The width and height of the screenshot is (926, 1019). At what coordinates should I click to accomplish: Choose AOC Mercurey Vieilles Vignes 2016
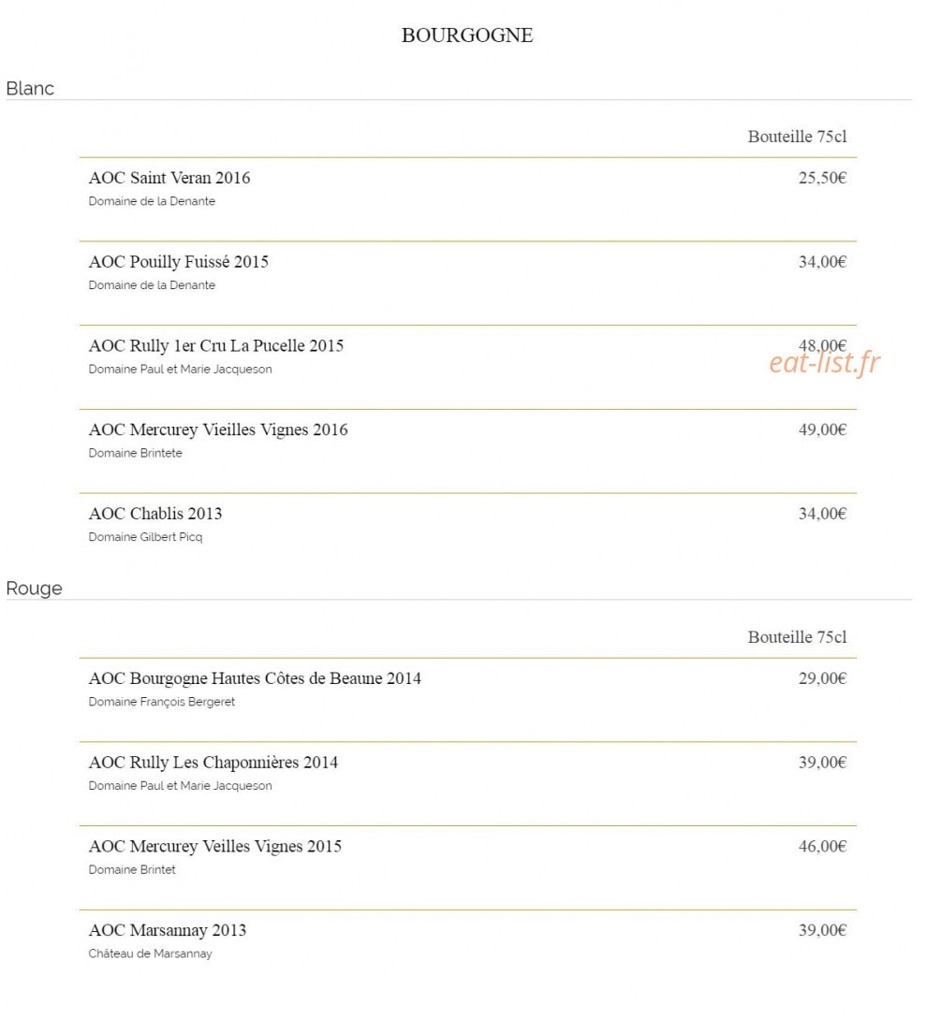pyautogui.click(x=218, y=429)
